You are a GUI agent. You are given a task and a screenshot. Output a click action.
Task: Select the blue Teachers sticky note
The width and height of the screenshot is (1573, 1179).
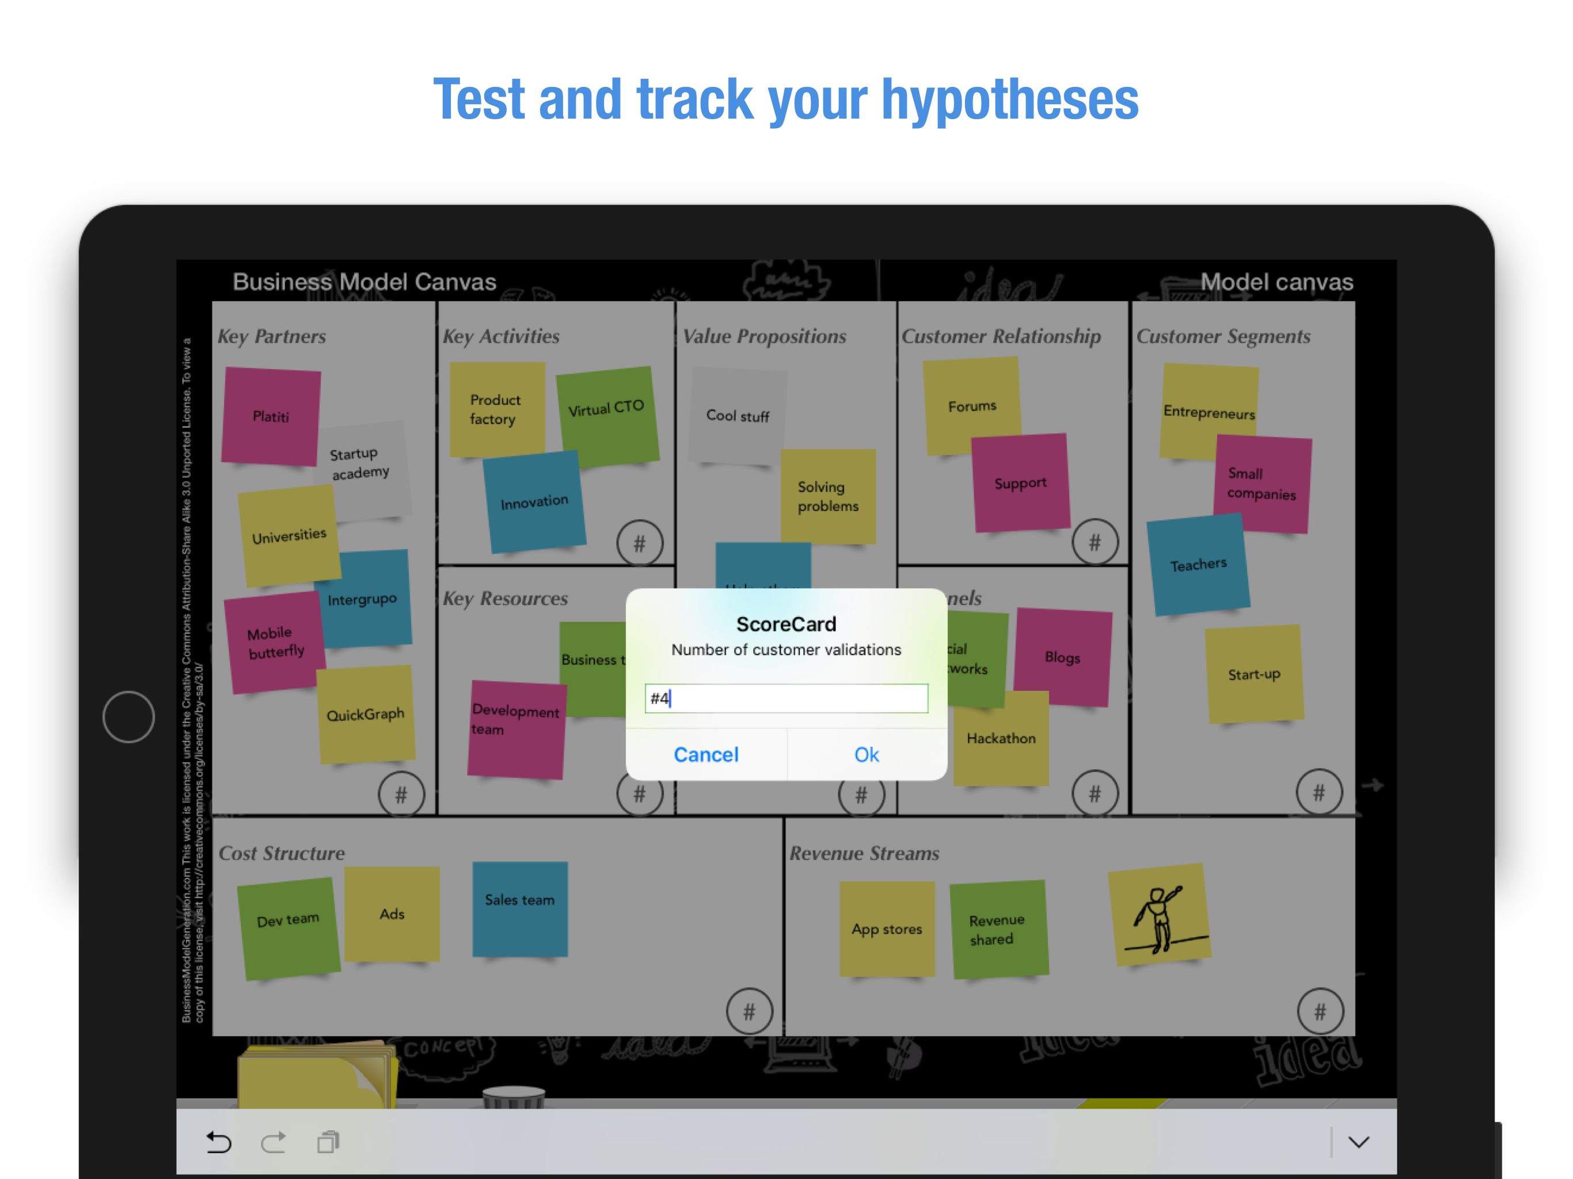coord(1198,564)
